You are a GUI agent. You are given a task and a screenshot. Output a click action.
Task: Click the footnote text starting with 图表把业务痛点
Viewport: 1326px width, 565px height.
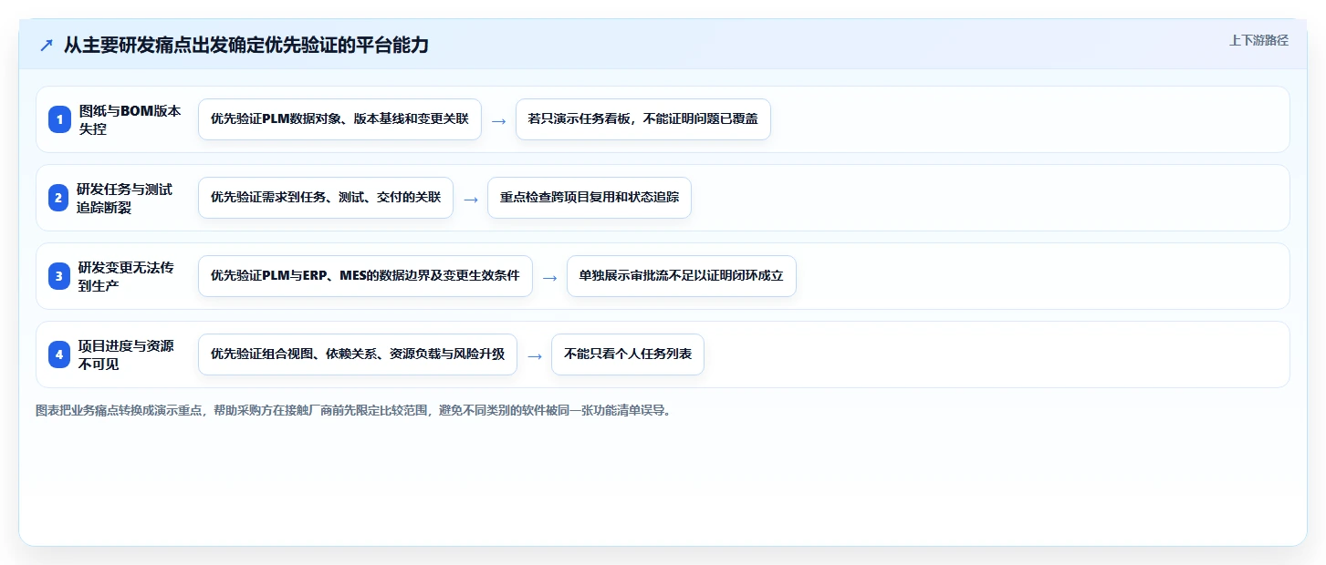pos(355,410)
